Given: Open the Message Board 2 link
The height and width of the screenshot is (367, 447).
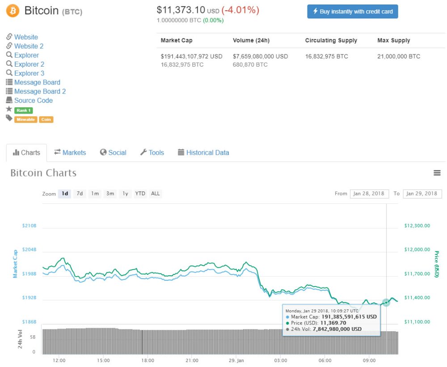Looking at the screenshot, I should [x=40, y=92].
